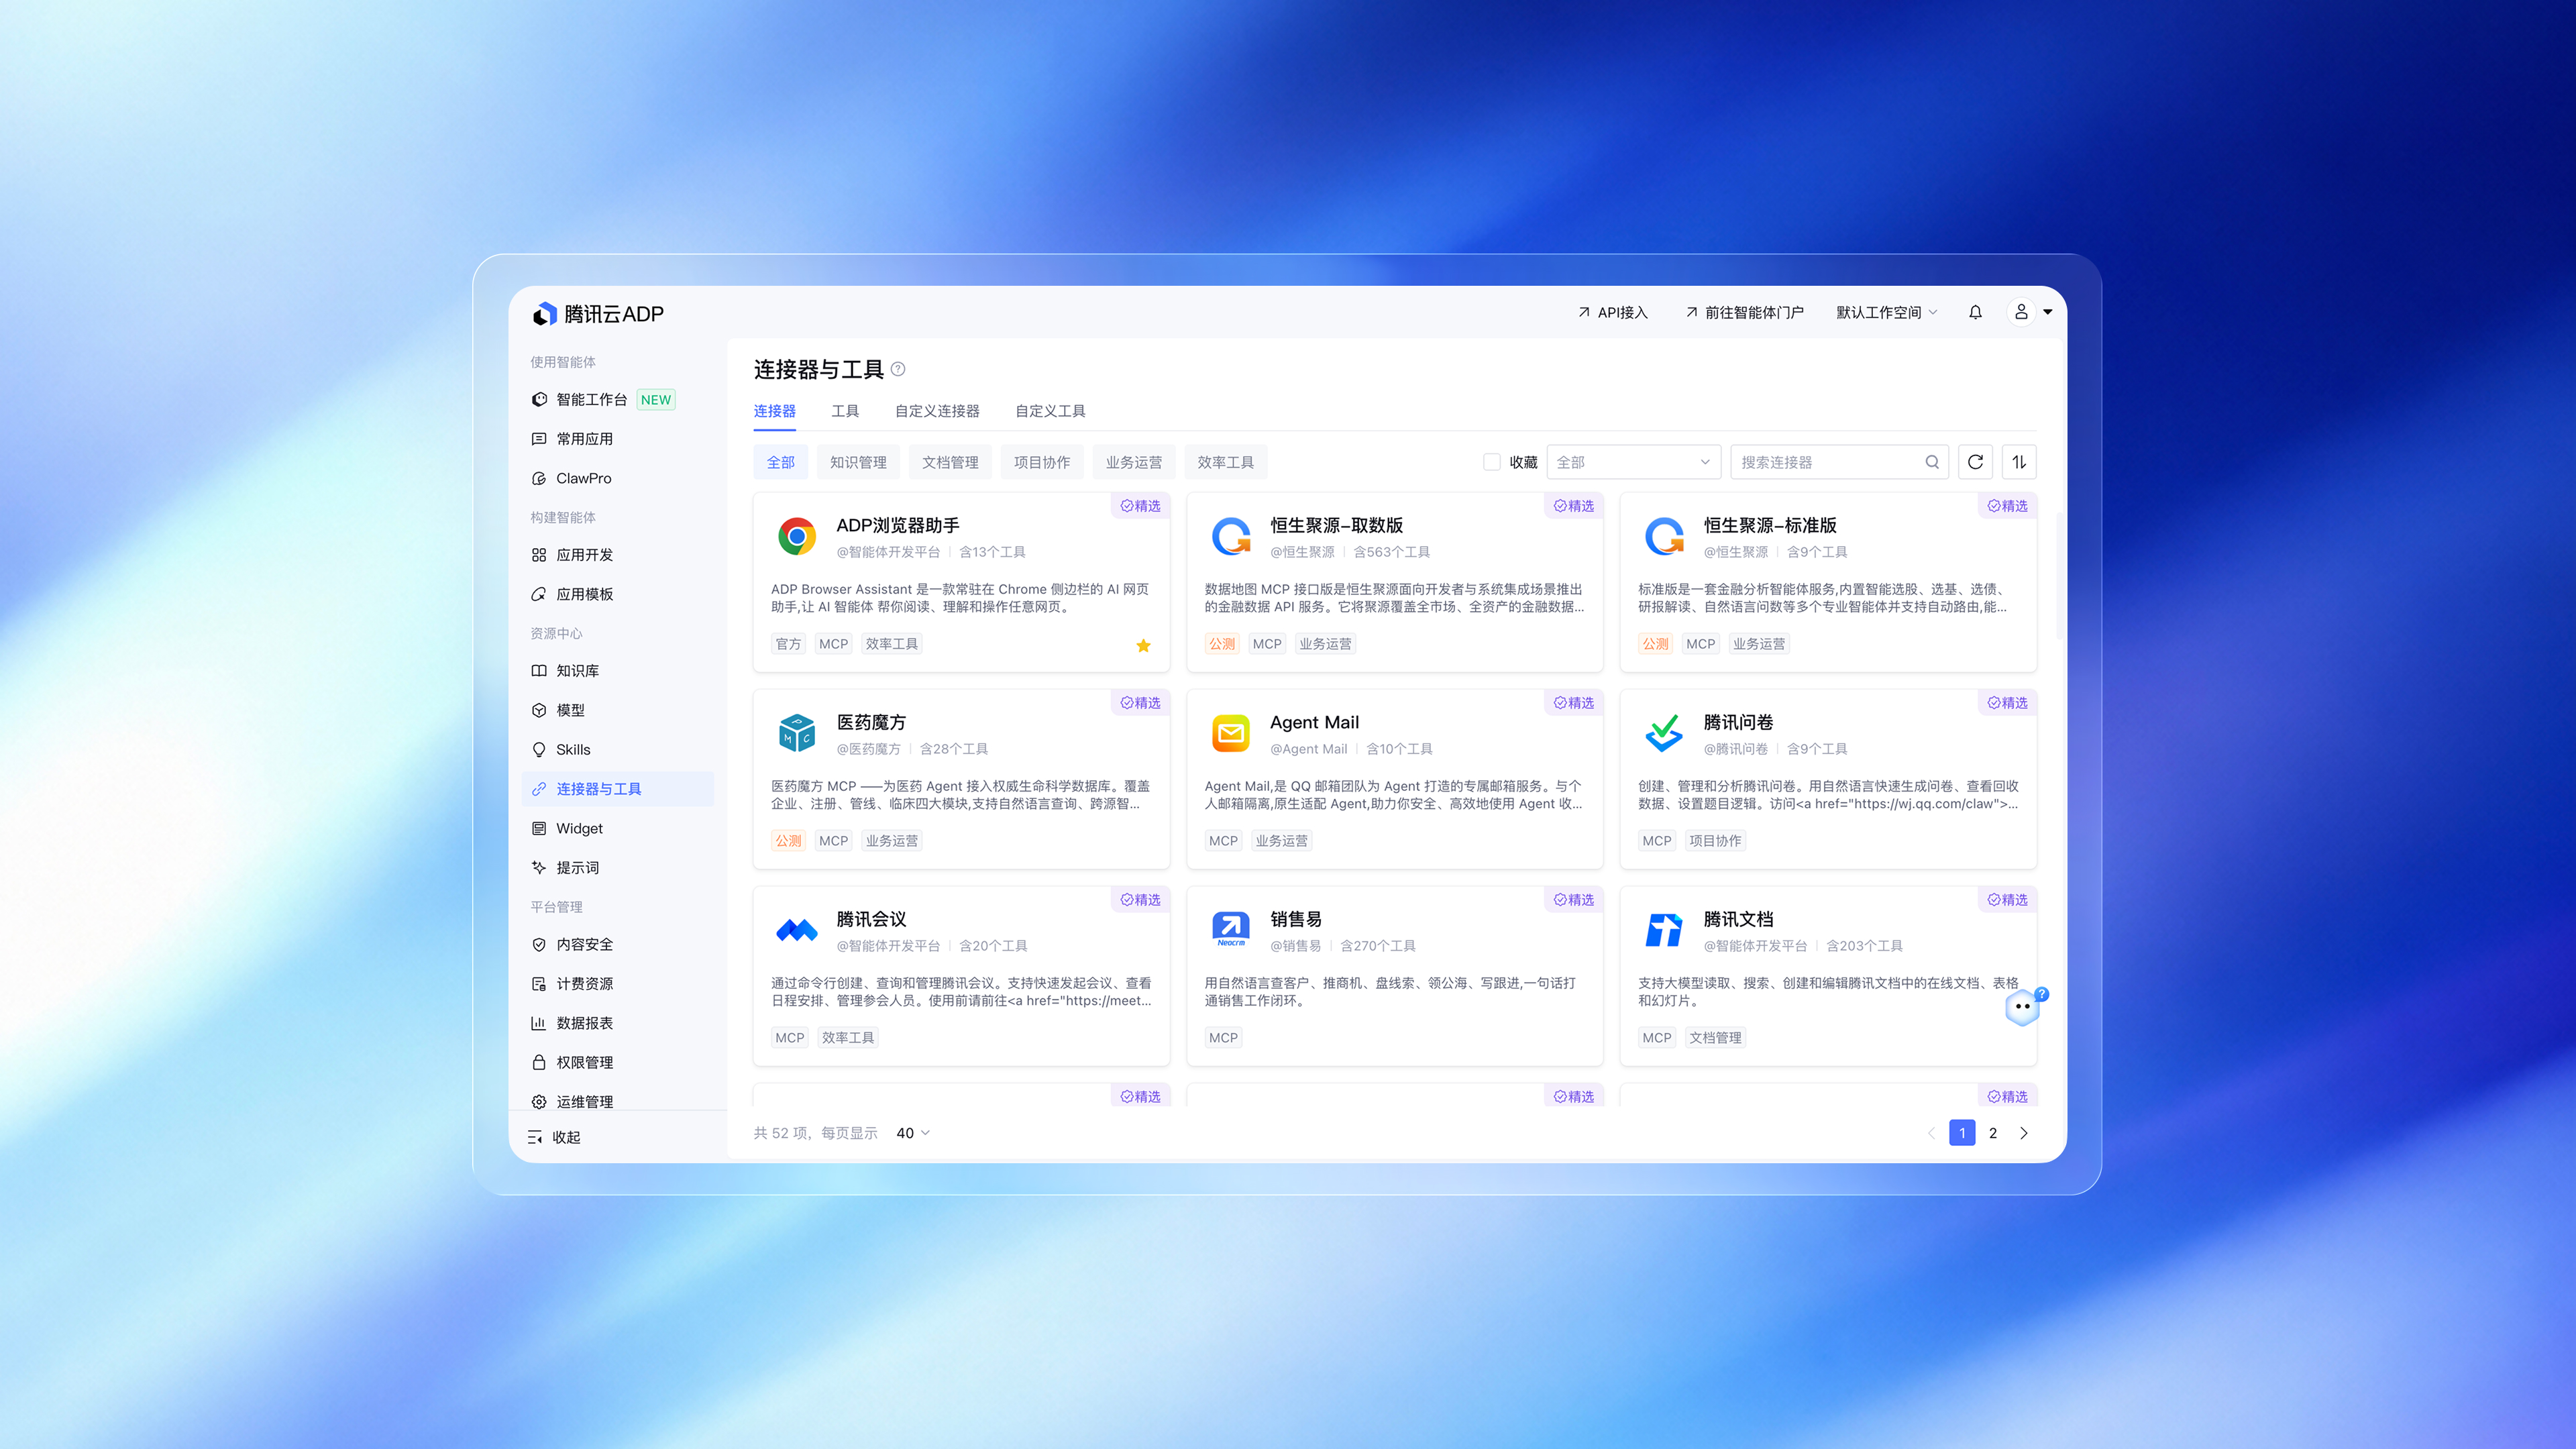This screenshot has width=2576, height=1449.
Task: Go to 应用开发 in the sidebar
Action: [x=618, y=555]
